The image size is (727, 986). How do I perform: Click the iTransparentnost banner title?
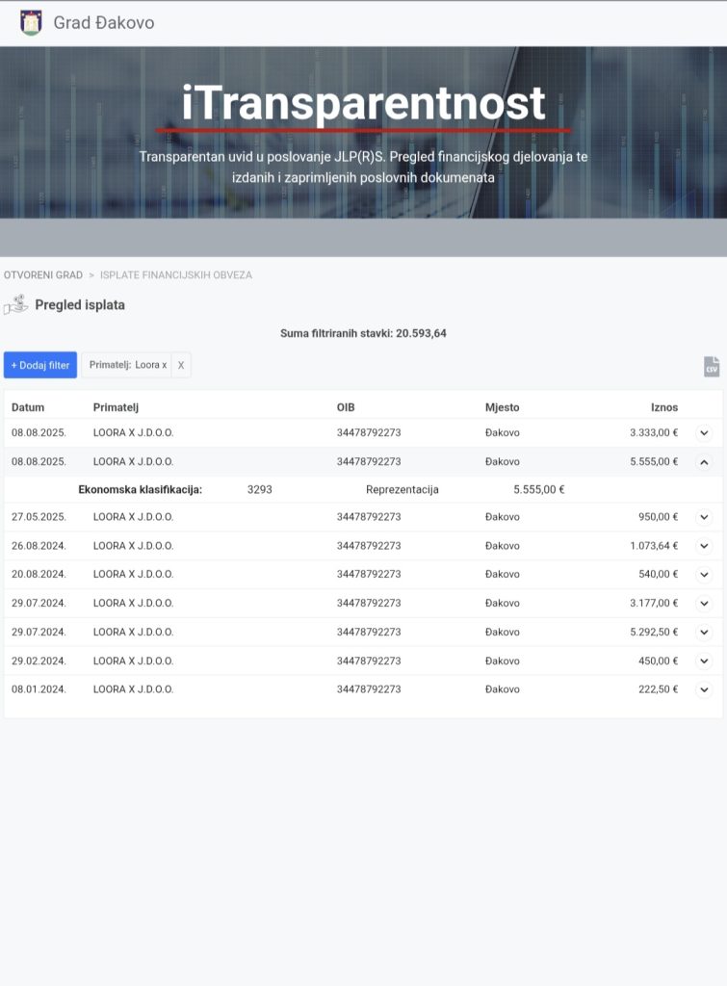coord(364,103)
